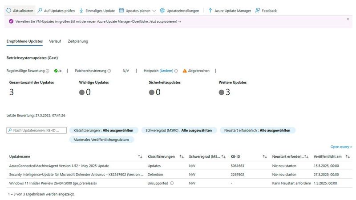Open Schweregrad (MSRC) filter pill
Viewport: 356px width, 200px height.
point(179,130)
